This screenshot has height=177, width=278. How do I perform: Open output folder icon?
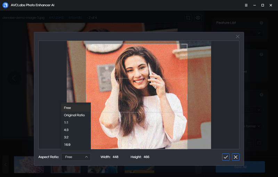pyautogui.click(x=259, y=143)
